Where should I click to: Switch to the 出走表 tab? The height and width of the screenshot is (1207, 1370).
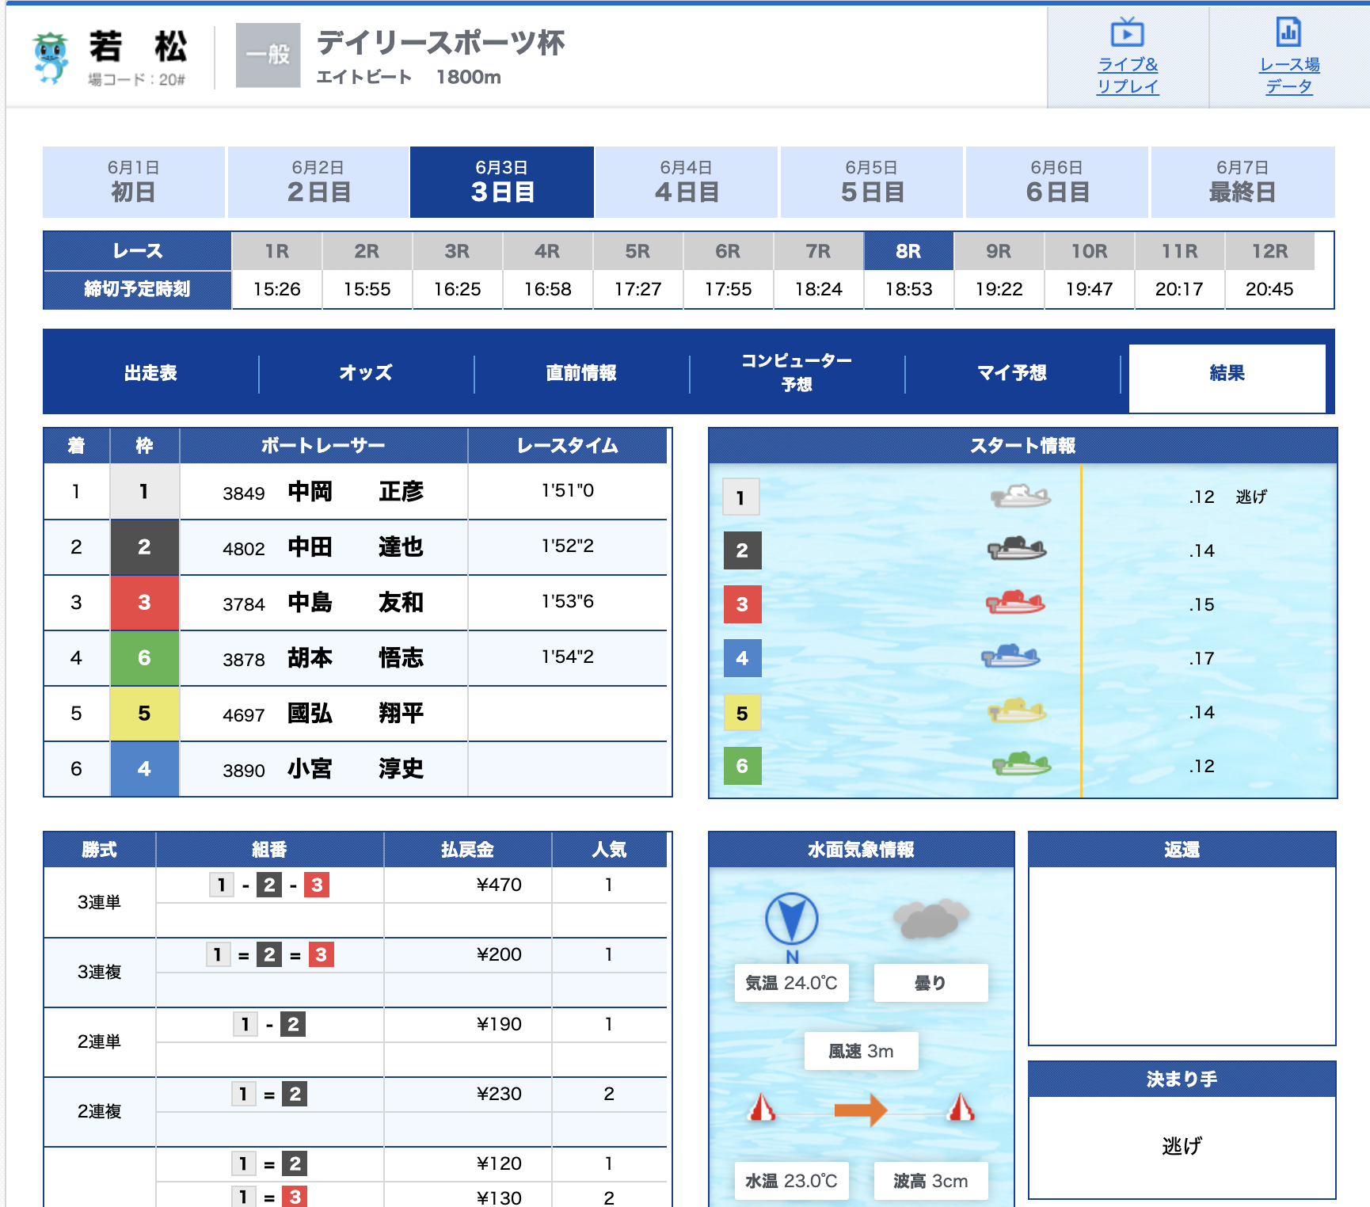click(150, 373)
